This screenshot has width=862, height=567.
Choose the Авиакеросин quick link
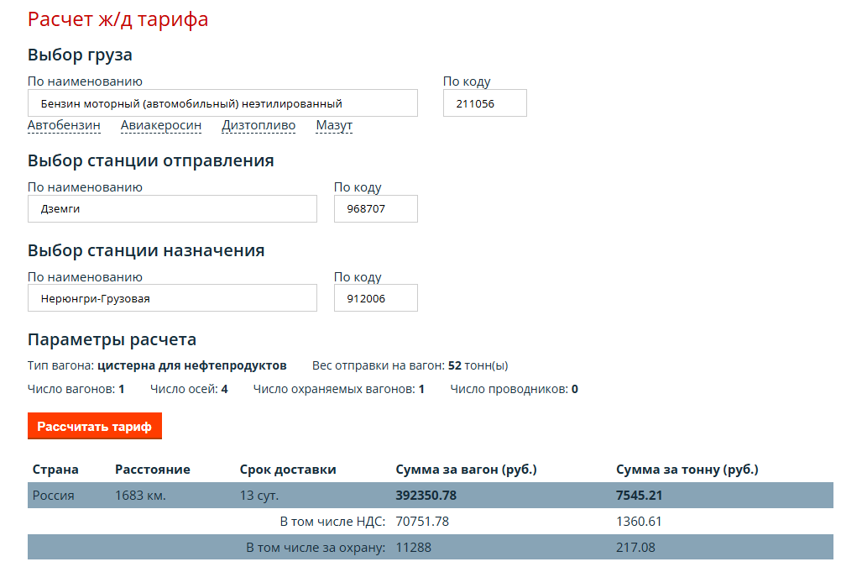pos(161,126)
